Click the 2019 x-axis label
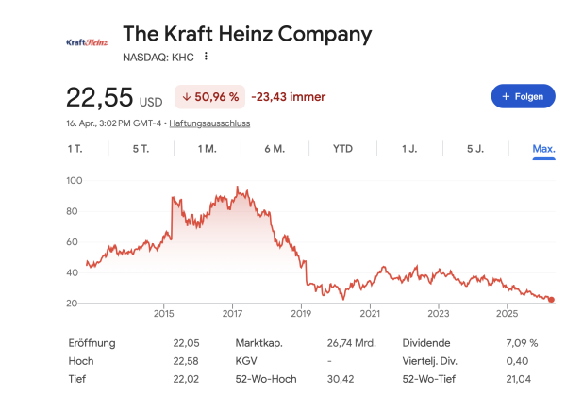Screen dimensions: 566x411 (x=301, y=312)
